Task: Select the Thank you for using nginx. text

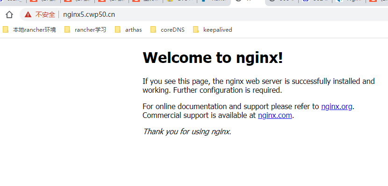Action: coord(187,131)
